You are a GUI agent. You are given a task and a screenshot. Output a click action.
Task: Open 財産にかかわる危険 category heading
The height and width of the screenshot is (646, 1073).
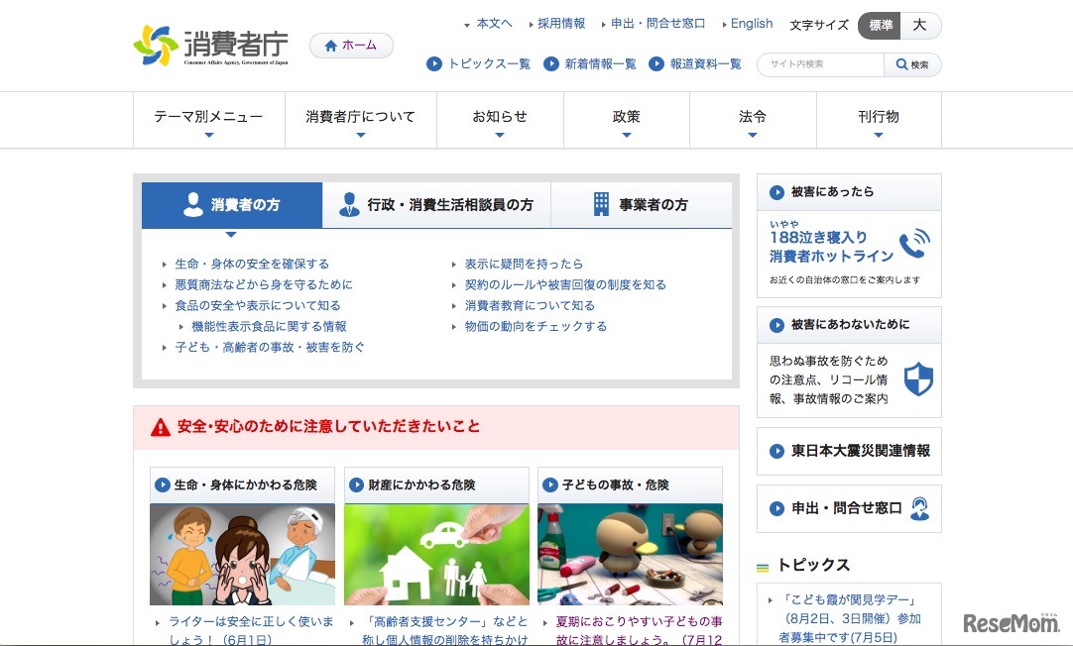(436, 485)
